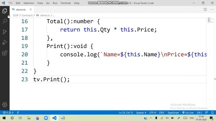Open the Extensions view
Screen dimensions: 216x121
(x=5, y=53)
